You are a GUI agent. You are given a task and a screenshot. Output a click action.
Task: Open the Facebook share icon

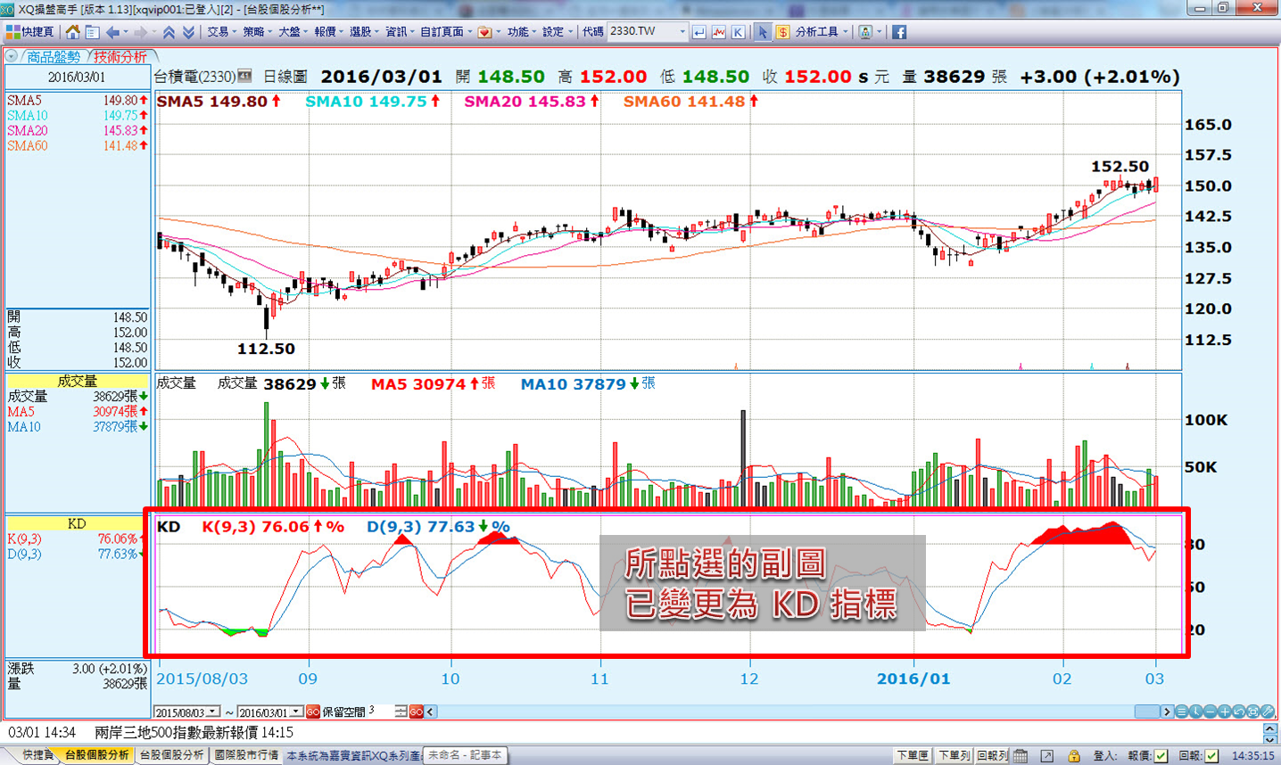tap(899, 32)
